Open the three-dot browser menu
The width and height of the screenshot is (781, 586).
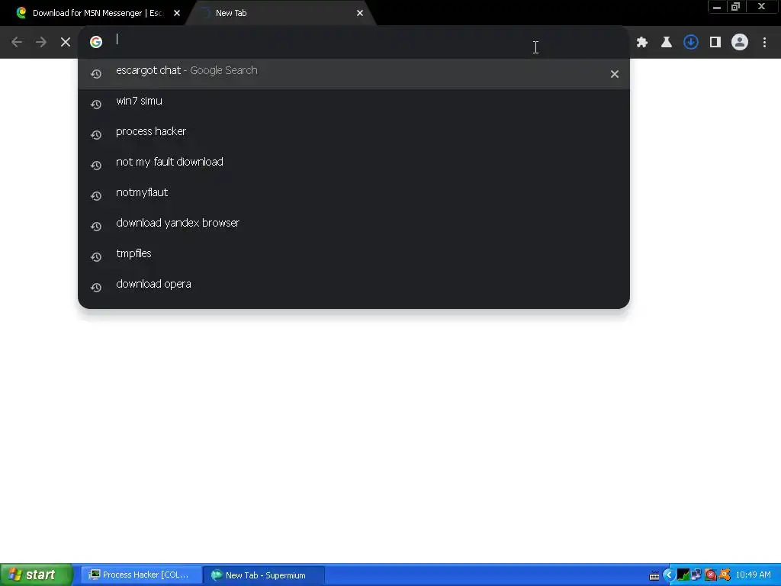764,43
